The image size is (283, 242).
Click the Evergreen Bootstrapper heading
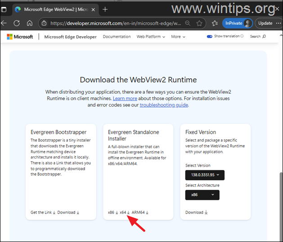pos(58,132)
